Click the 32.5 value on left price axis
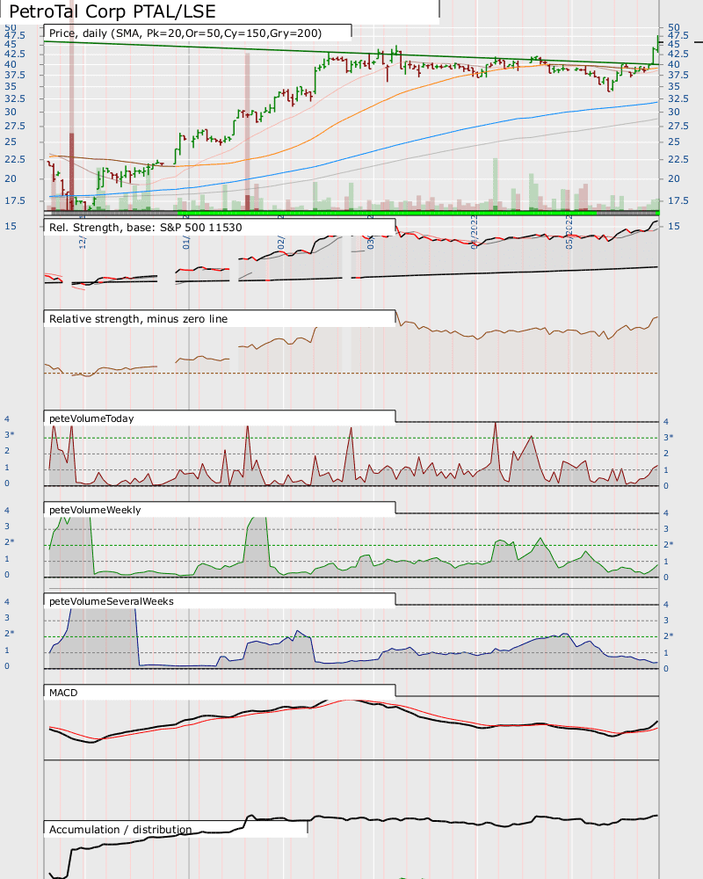703x879 pixels. coord(15,98)
